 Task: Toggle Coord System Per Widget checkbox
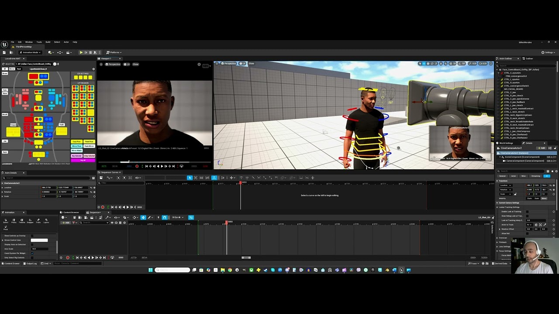(32, 253)
